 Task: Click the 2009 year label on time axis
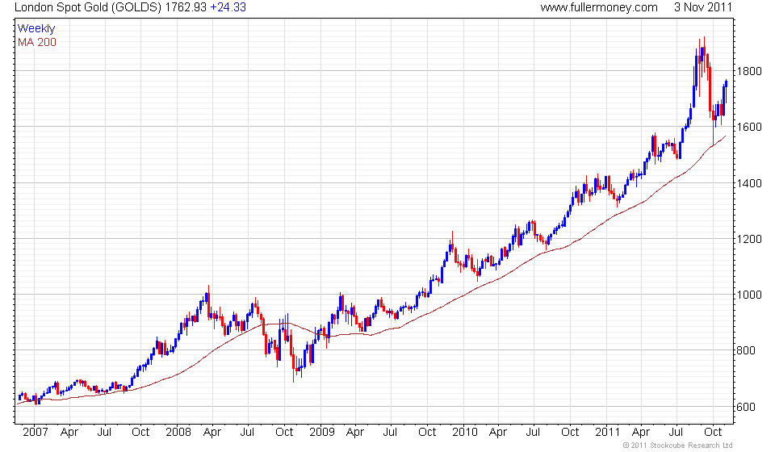point(322,433)
